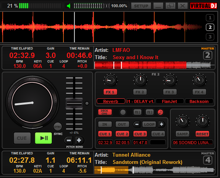
Task: Click the sampler volume knob above SAMP.
Action: [183, 121]
